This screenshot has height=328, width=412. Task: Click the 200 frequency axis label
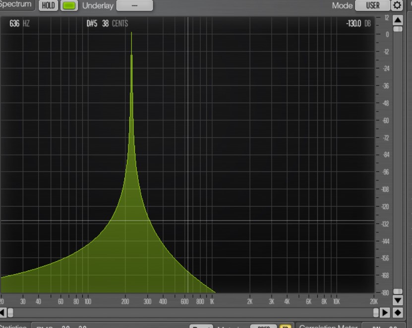pyautogui.click(x=125, y=301)
